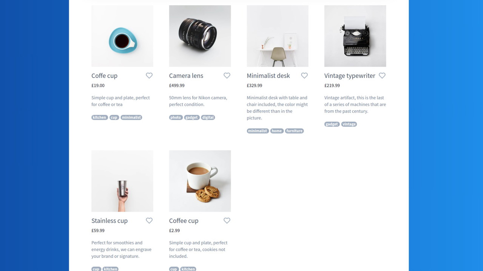The width and height of the screenshot is (483, 271).
Task: Open the blue coffee cup product image
Action: click(x=122, y=36)
